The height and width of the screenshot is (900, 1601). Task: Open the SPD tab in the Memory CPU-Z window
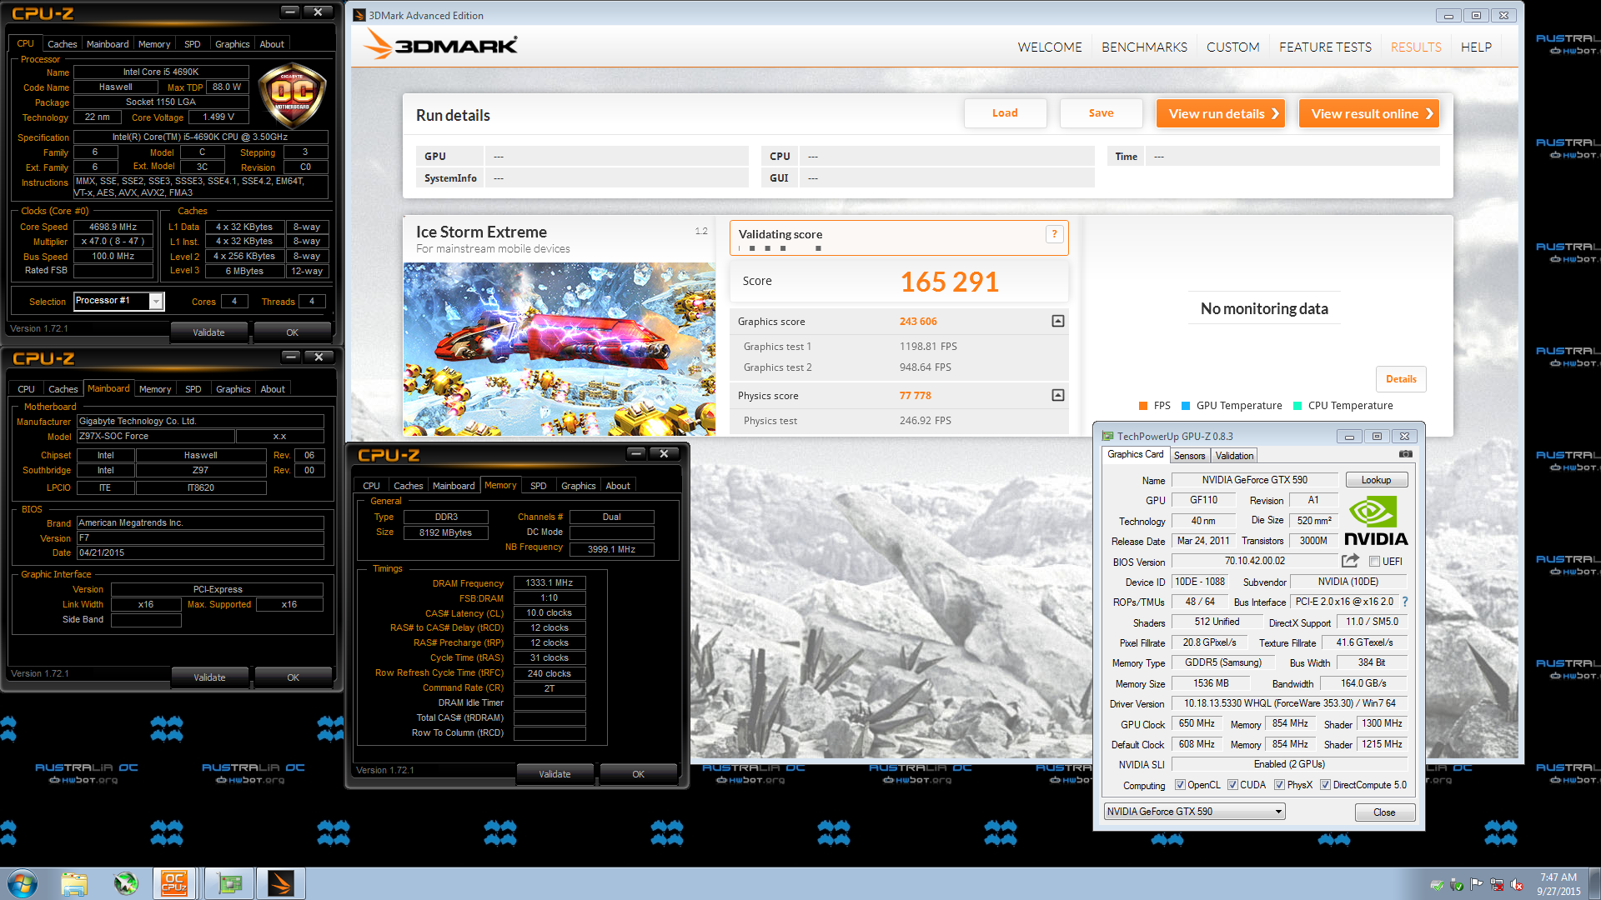click(x=539, y=486)
